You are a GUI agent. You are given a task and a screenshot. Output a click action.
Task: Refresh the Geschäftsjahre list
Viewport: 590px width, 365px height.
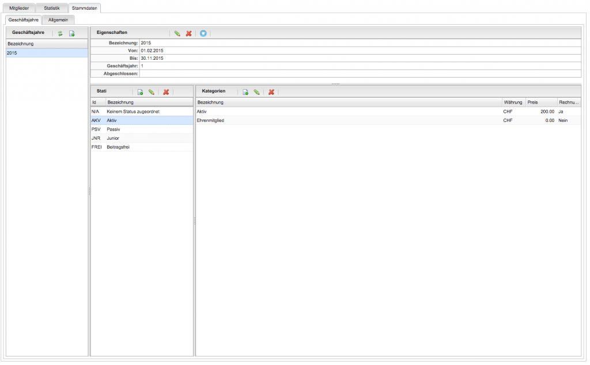pos(60,33)
